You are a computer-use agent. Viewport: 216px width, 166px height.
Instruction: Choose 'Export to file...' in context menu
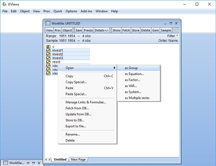[76, 126]
